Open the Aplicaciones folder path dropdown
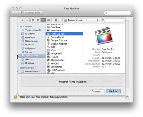The image size is (143, 117). 81,20
